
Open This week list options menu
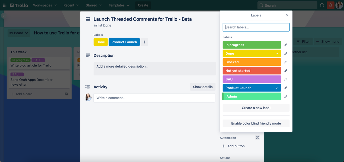point(67,52)
